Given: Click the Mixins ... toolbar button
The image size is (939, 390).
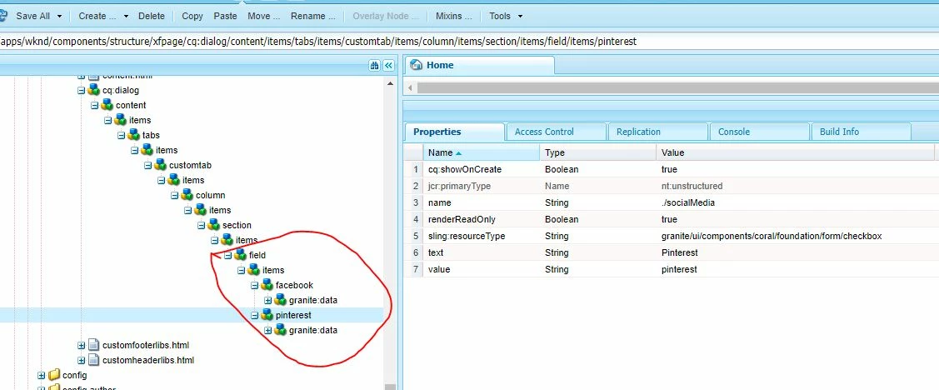Looking at the screenshot, I should click(x=453, y=16).
